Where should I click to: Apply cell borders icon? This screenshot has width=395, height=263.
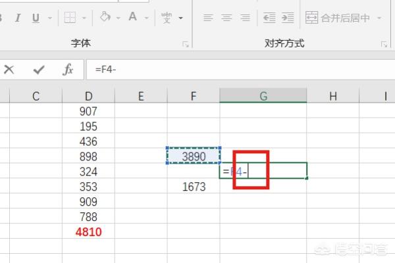click(x=70, y=18)
